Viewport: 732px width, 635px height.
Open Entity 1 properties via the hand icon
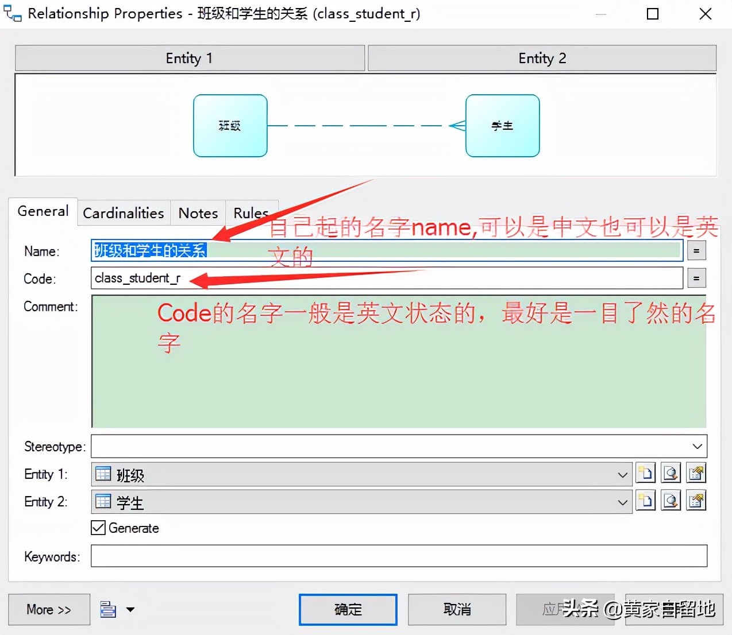coord(696,473)
